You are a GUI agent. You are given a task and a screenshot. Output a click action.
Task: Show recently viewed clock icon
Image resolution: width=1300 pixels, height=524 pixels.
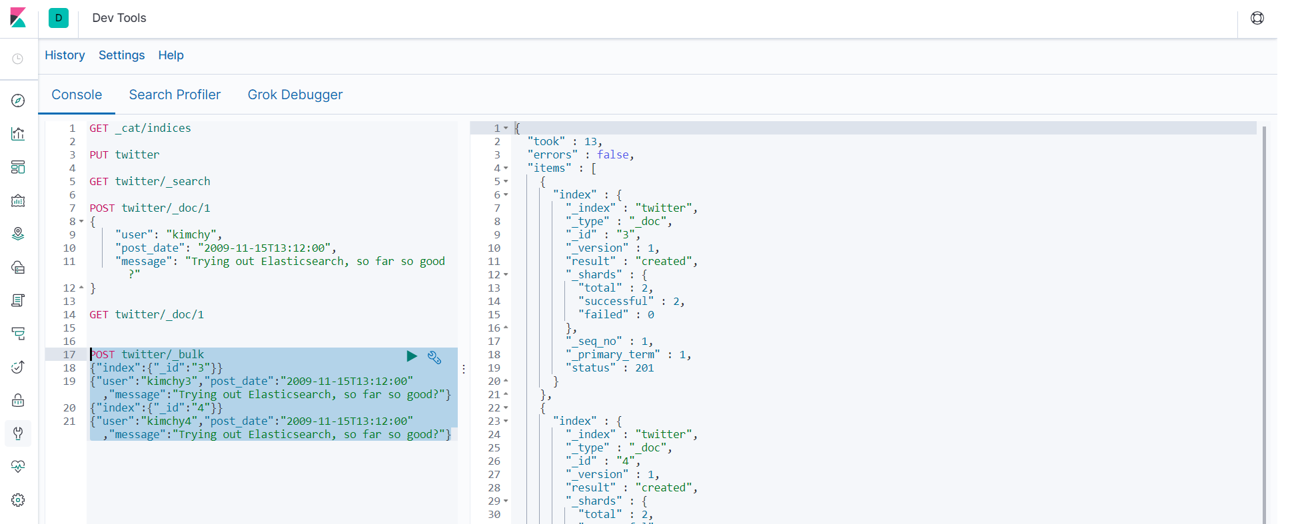point(18,59)
